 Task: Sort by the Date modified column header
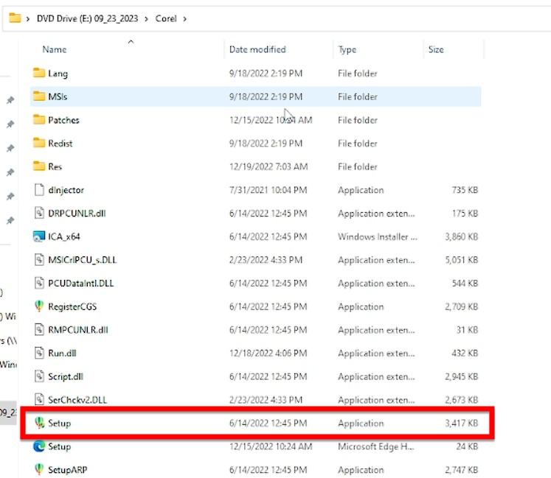[257, 49]
